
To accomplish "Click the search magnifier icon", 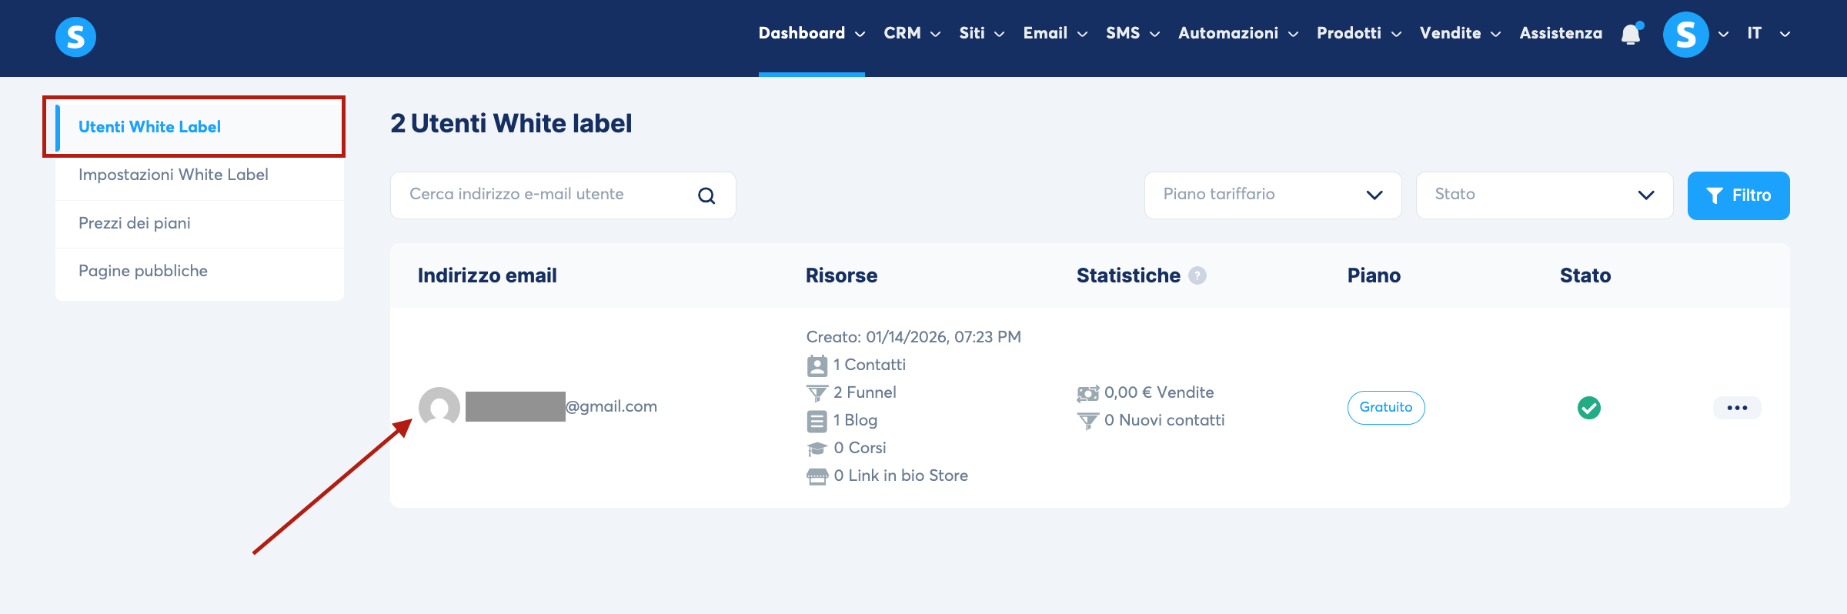I will click(706, 195).
